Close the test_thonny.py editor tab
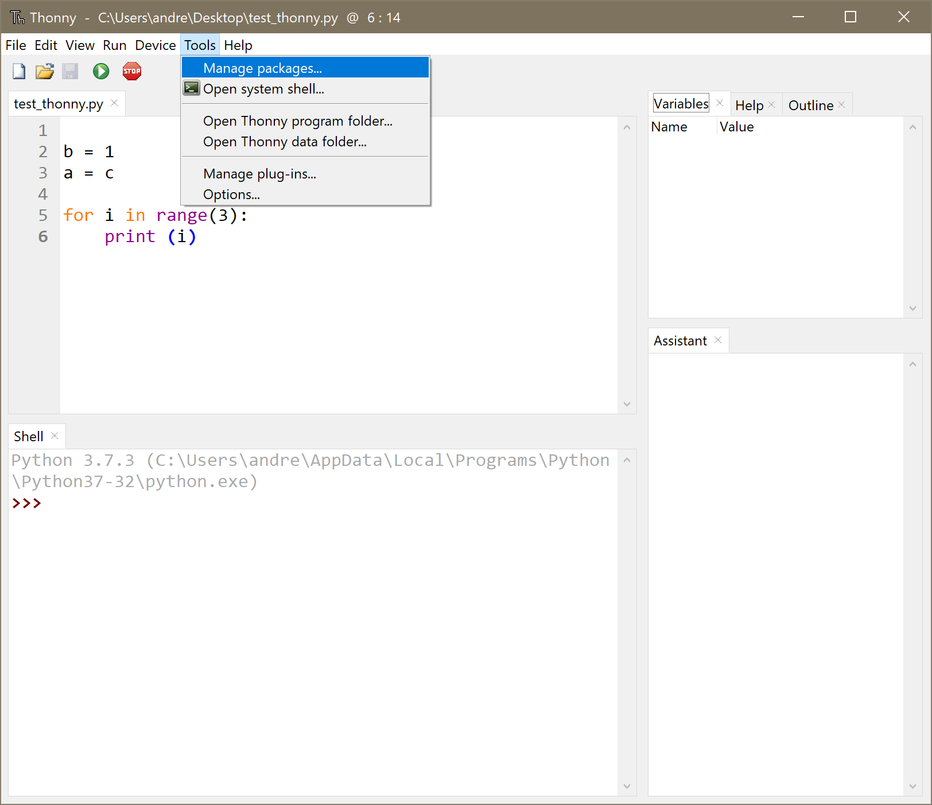Image resolution: width=932 pixels, height=805 pixels. (x=114, y=103)
